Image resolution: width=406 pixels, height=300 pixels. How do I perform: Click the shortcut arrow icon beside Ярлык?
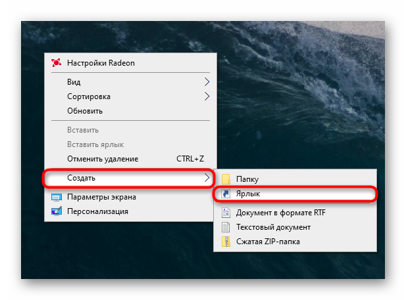[226, 194]
